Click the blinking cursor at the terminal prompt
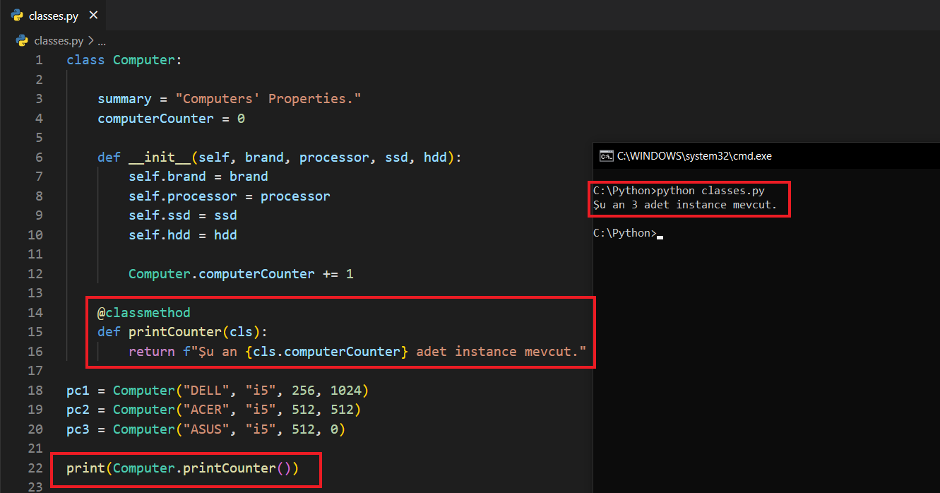 point(660,235)
